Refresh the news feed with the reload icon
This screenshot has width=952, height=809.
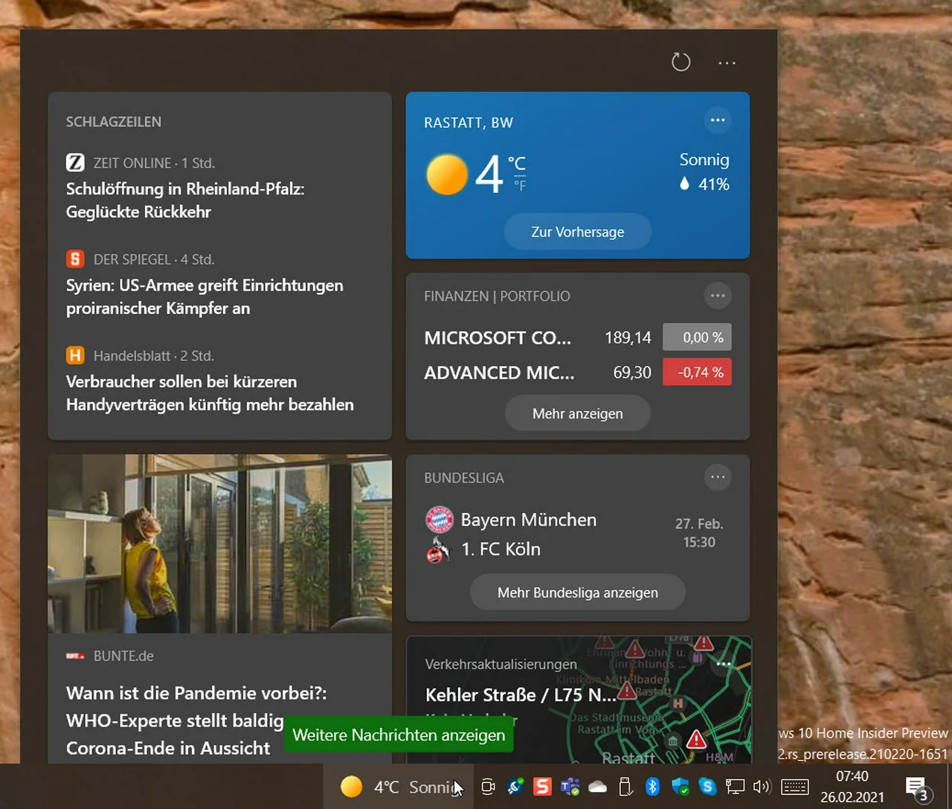pos(681,62)
